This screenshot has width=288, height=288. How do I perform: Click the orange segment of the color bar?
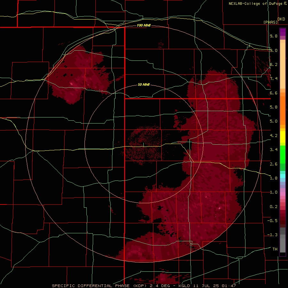click(283, 109)
